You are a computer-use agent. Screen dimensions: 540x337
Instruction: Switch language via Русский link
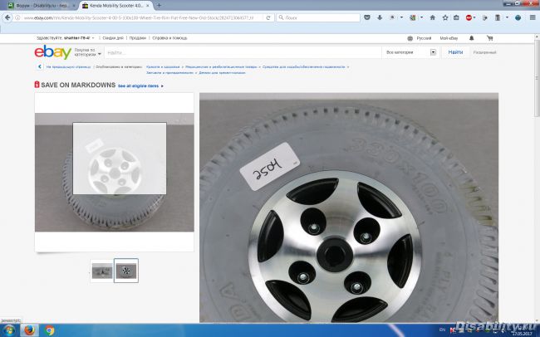pos(424,38)
